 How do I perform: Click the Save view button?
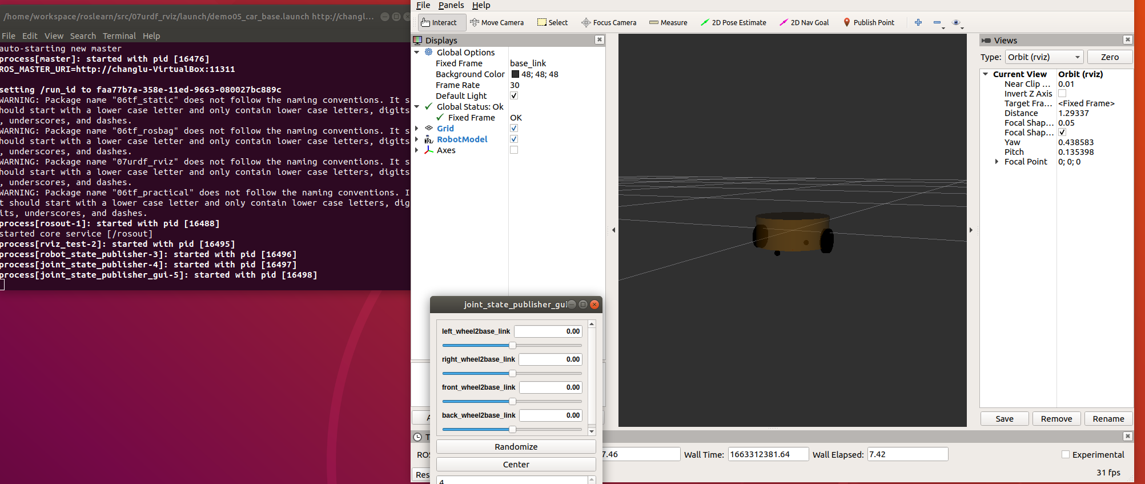(1005, 419)
